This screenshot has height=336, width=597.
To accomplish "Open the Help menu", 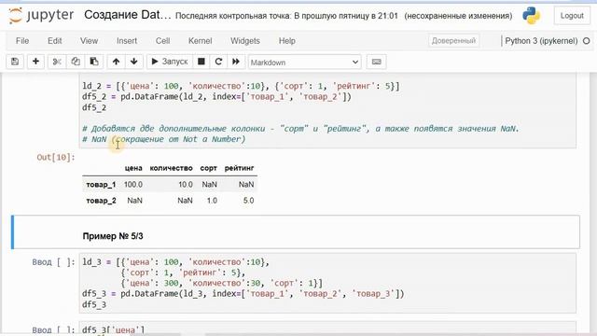I will click(x=287, y=41).
